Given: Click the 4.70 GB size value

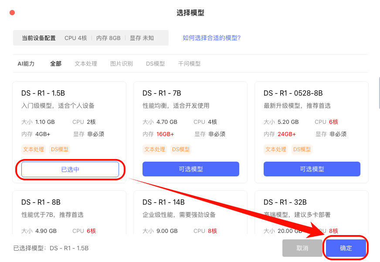Looking at the screenshot, I should pyautogui.click(x=167, y=122).
